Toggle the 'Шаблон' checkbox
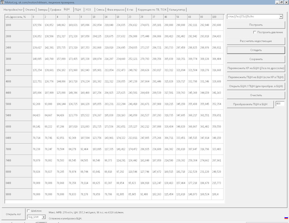 (28, 211)
